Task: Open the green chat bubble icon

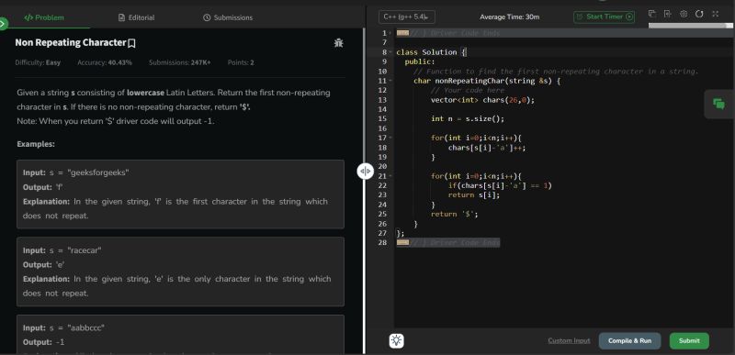Action: 718,104
